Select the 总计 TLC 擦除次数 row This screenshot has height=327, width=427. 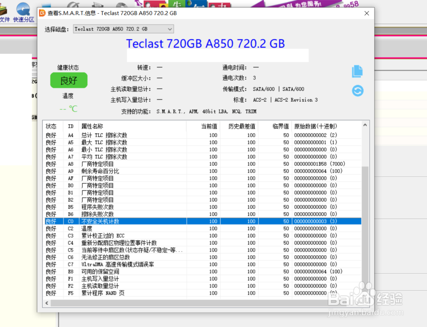click(x=203, y=135)
